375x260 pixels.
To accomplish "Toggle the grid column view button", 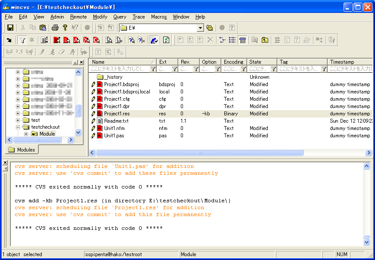I will point(242,40).
